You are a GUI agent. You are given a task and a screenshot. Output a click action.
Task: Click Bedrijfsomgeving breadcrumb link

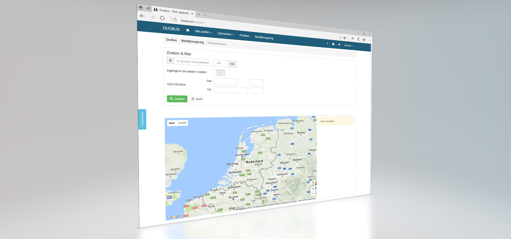coord(193,42)
